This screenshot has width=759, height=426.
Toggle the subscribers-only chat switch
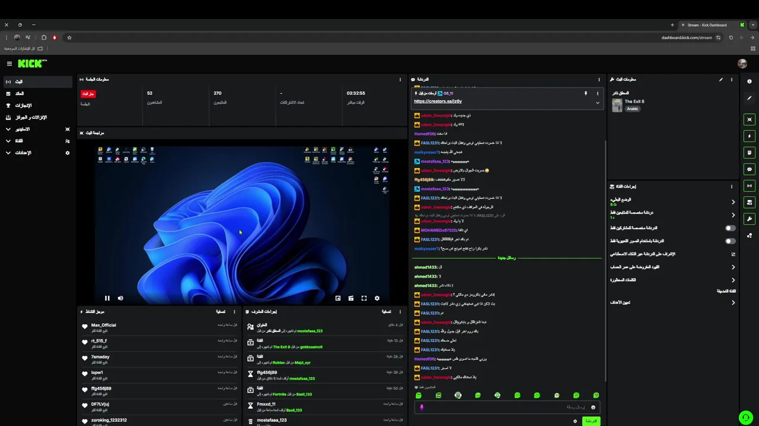[x=731, y=228]
